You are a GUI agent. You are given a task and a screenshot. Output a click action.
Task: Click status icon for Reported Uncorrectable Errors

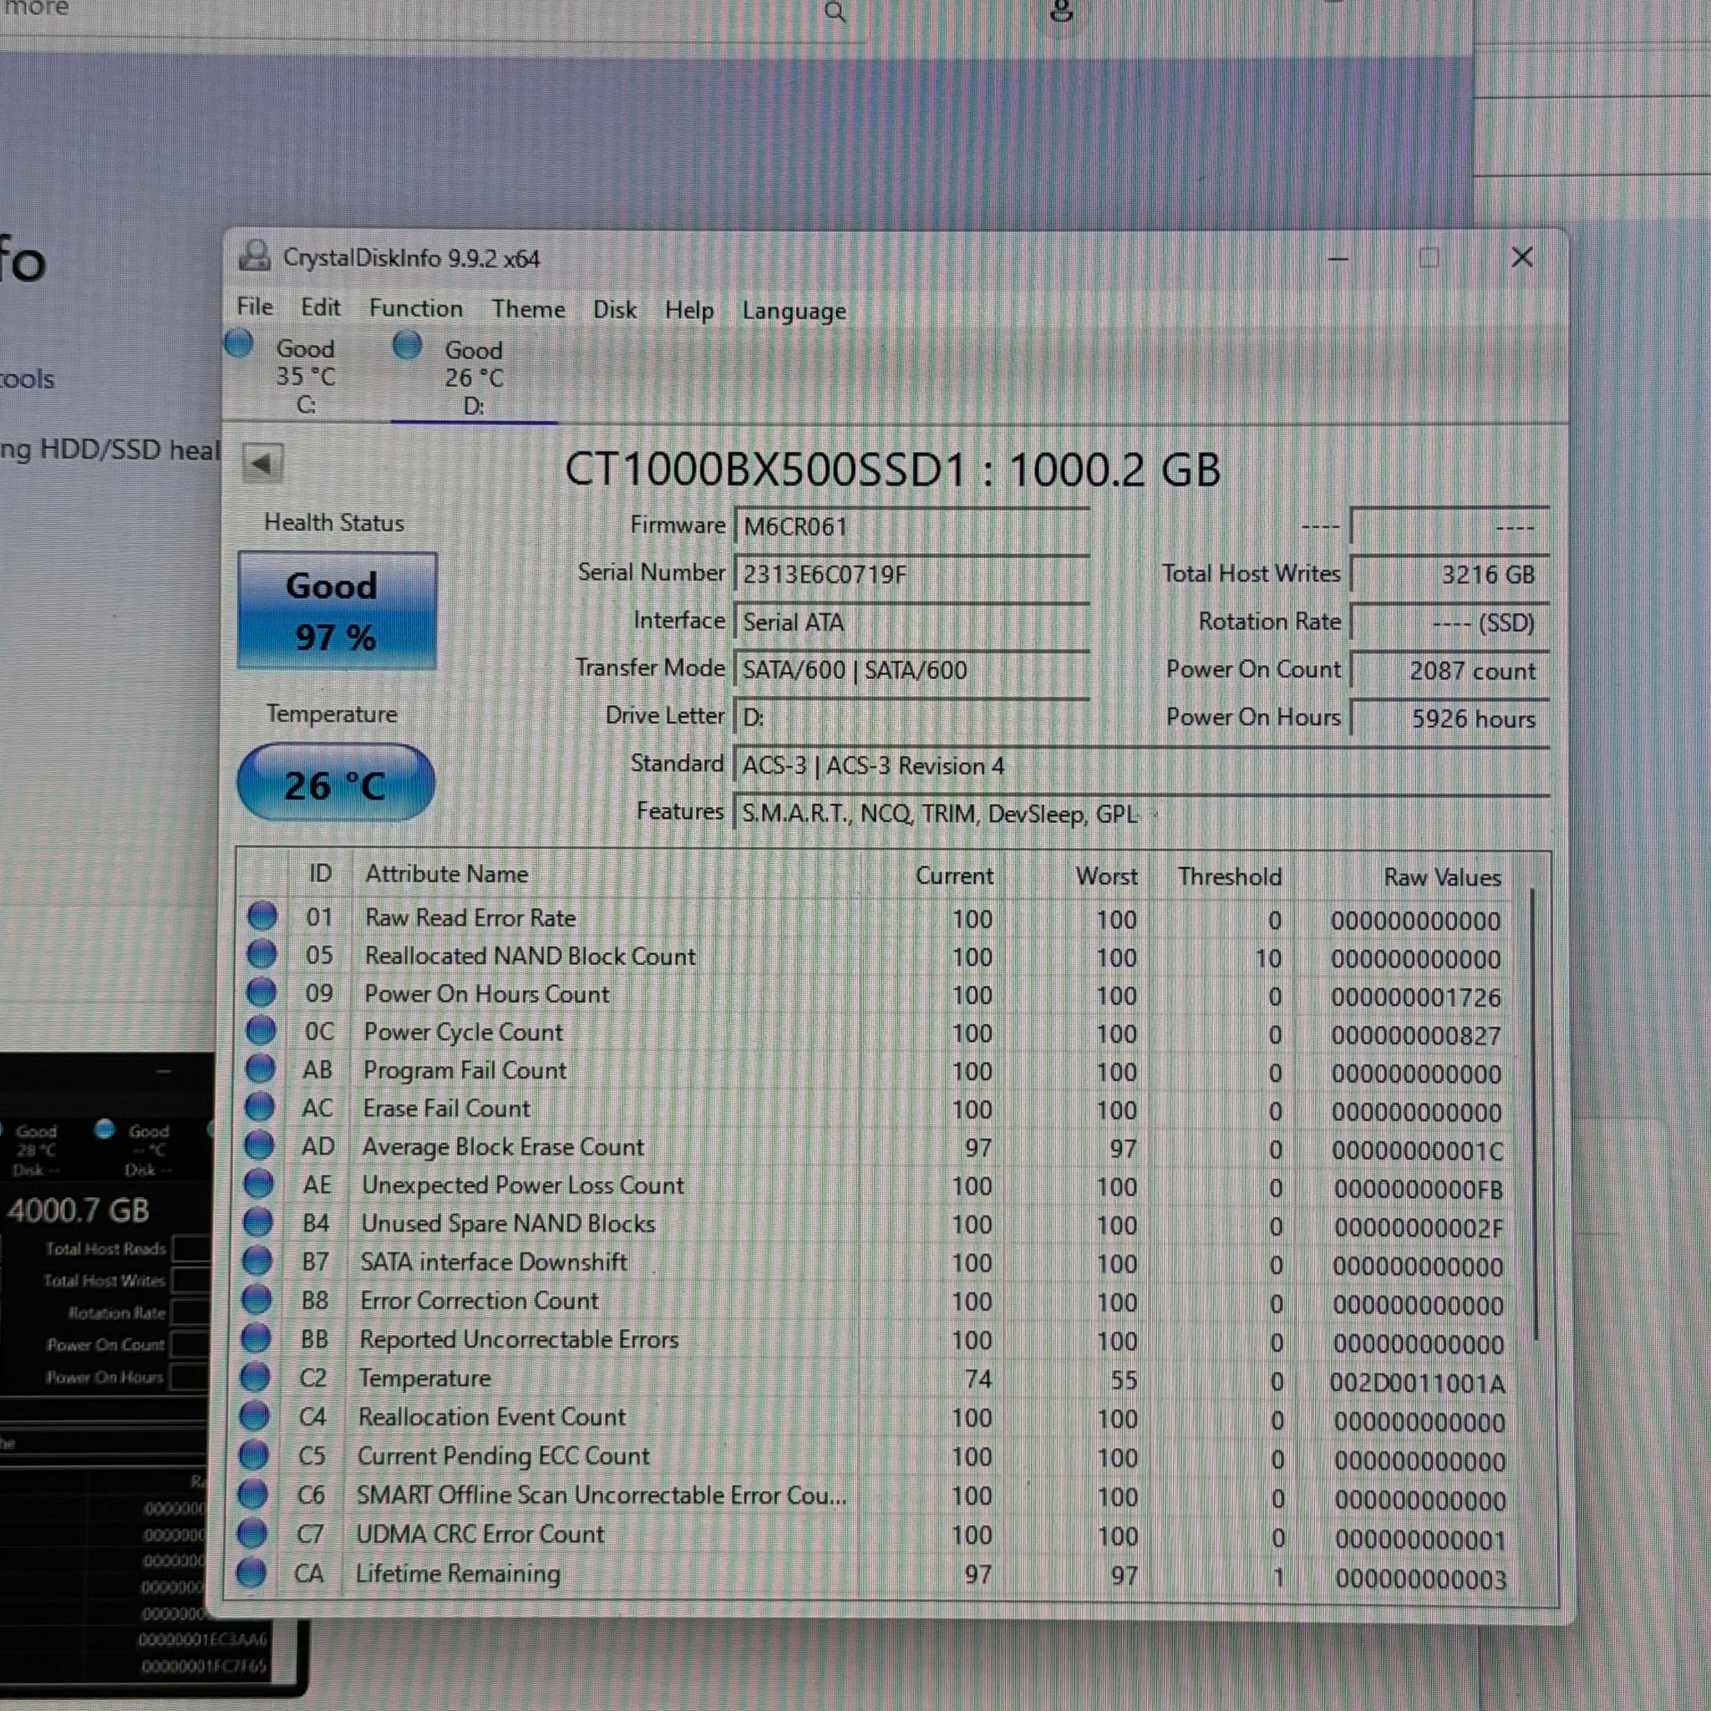[x=256, y=1338]
